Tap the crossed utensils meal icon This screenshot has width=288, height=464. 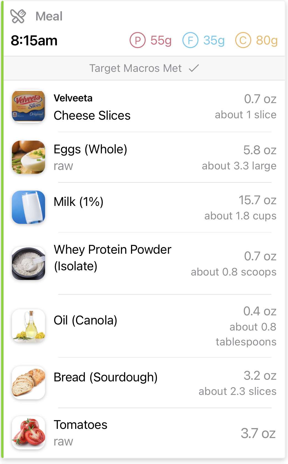[18, 16]
